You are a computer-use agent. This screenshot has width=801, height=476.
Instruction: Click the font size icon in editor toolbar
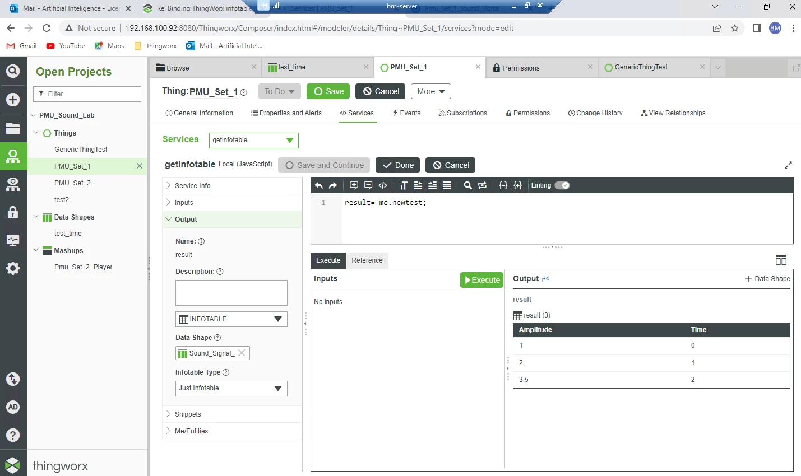click(x=404, y=185)
